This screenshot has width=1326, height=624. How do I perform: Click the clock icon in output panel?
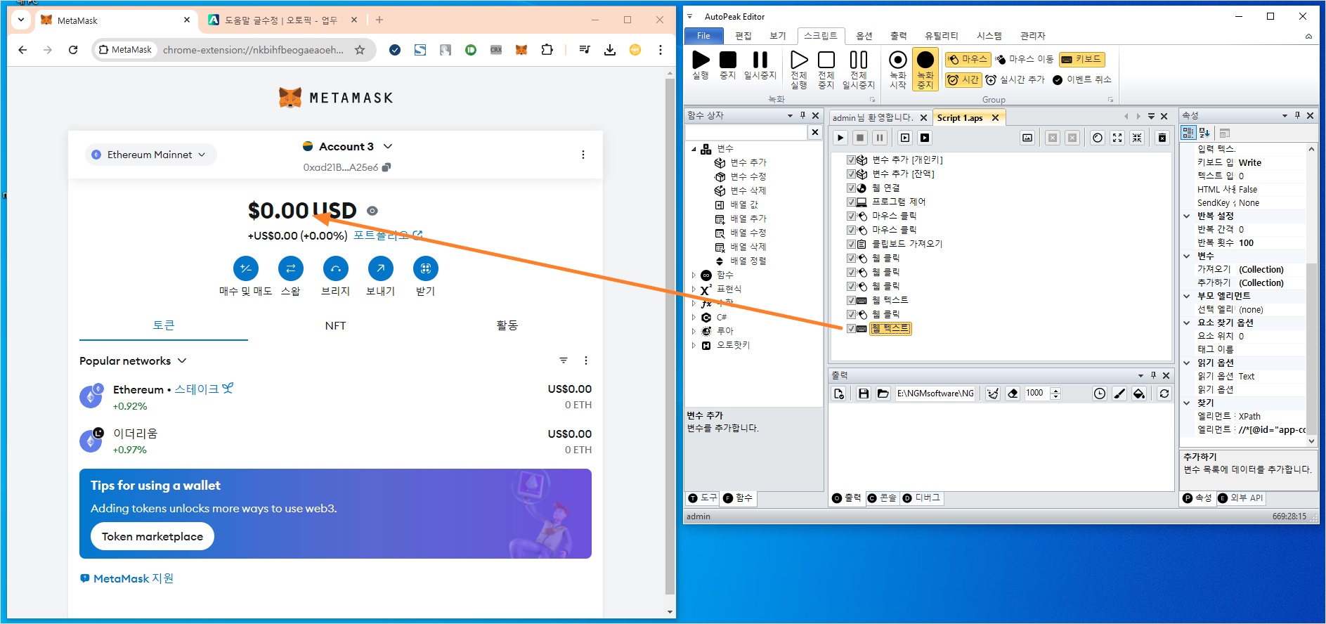1100,394
